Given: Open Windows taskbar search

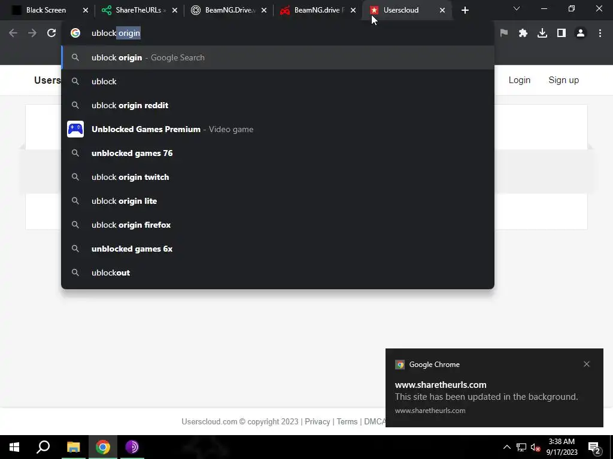Looking at the screenshot, I should coord(43,447).
